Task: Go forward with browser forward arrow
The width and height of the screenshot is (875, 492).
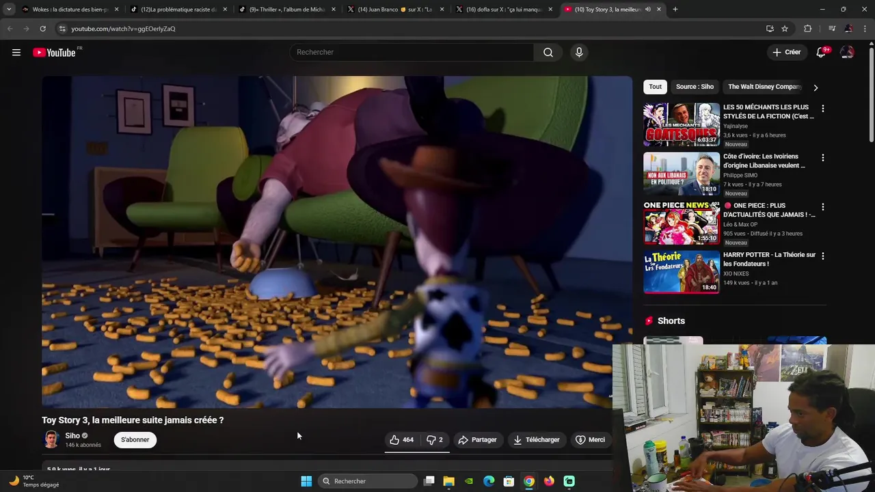Action: click(26, 29)
